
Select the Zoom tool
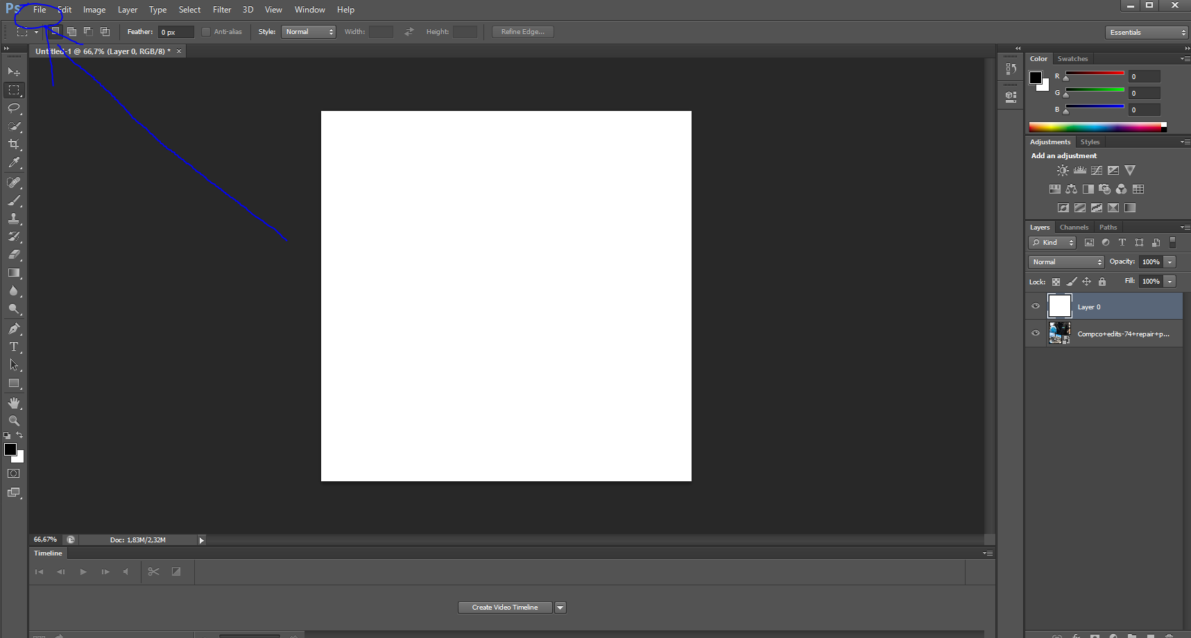click(14, 421)
